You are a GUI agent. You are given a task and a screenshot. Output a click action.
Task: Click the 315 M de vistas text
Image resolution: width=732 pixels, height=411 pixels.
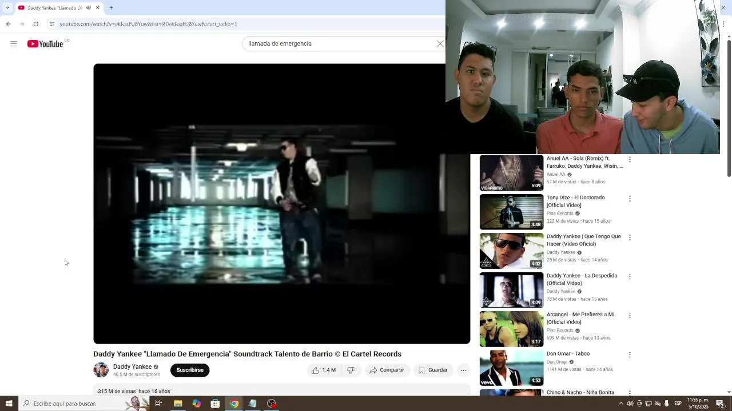click(x=117, y=391)
